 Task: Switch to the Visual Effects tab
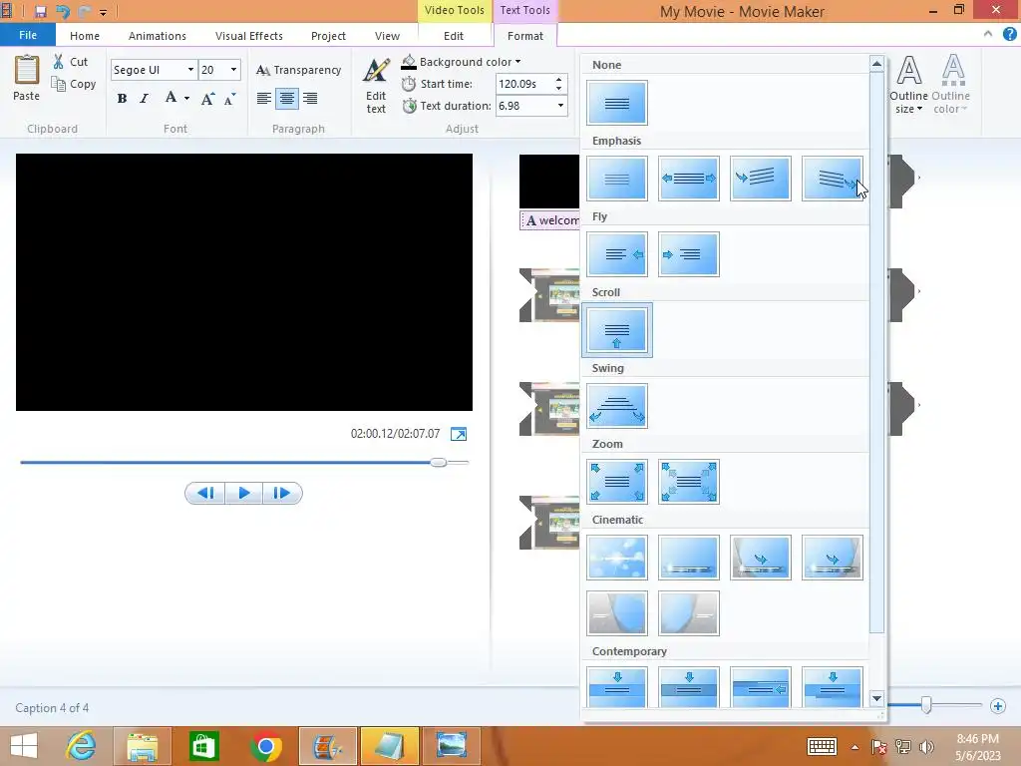tap(248, 36)
